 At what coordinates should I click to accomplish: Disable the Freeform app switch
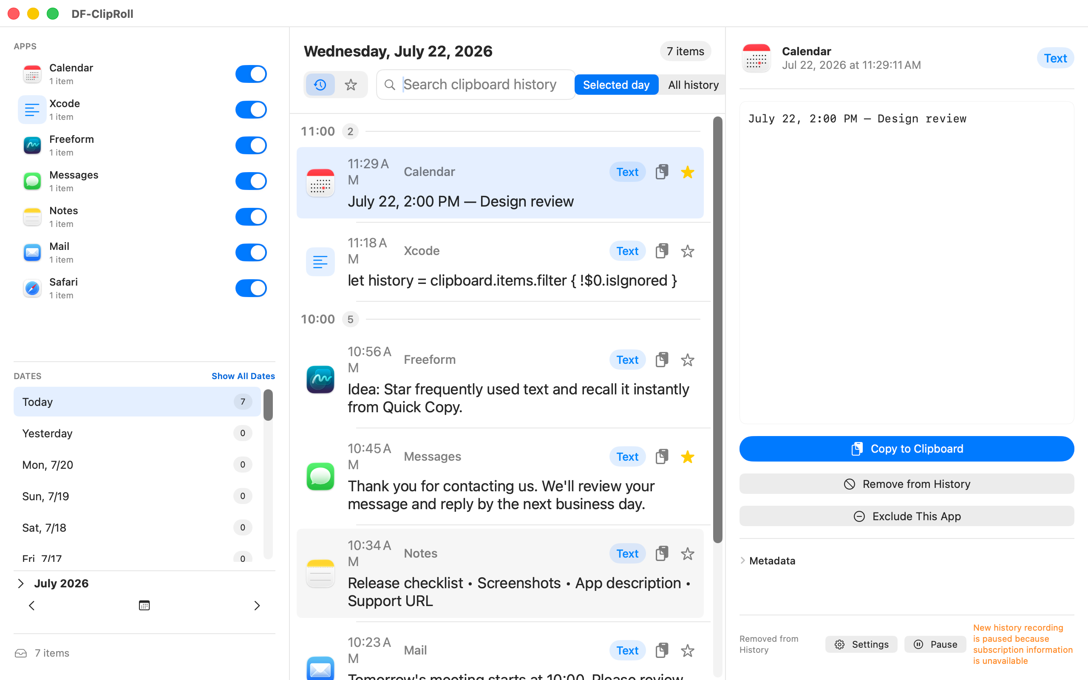(251, 145)
